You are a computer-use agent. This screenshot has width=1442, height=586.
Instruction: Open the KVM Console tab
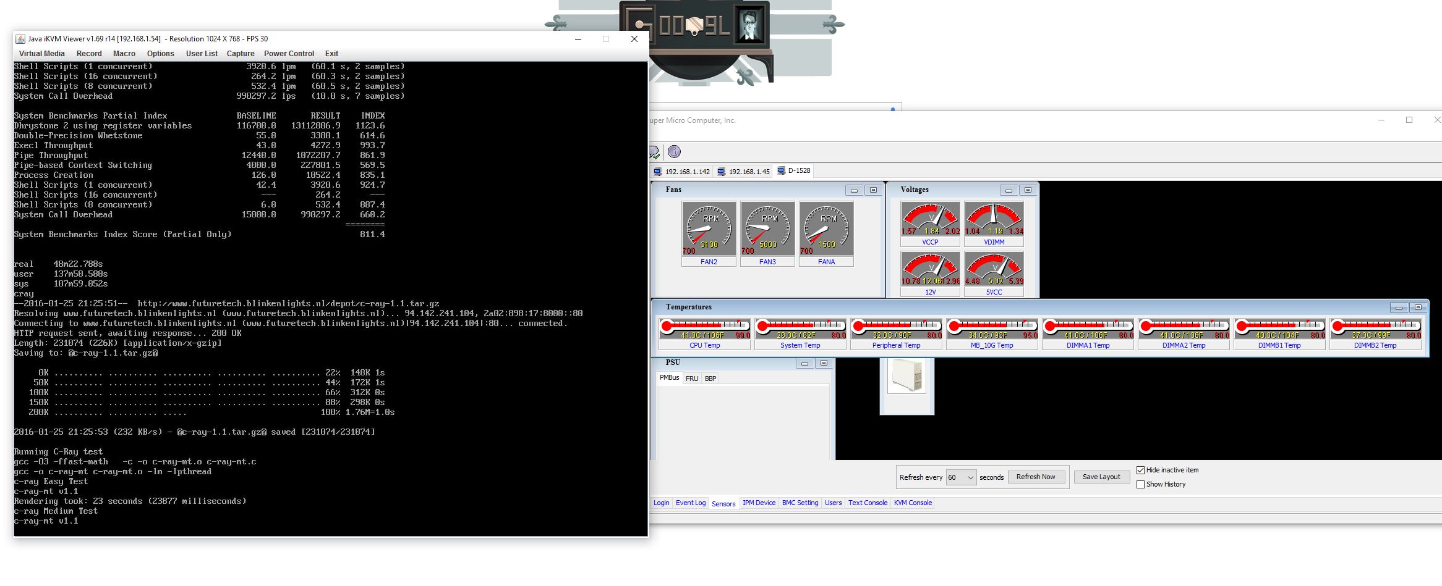tap(913, 503)
